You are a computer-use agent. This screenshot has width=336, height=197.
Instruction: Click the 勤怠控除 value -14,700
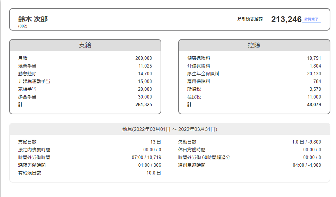[144, 74]
